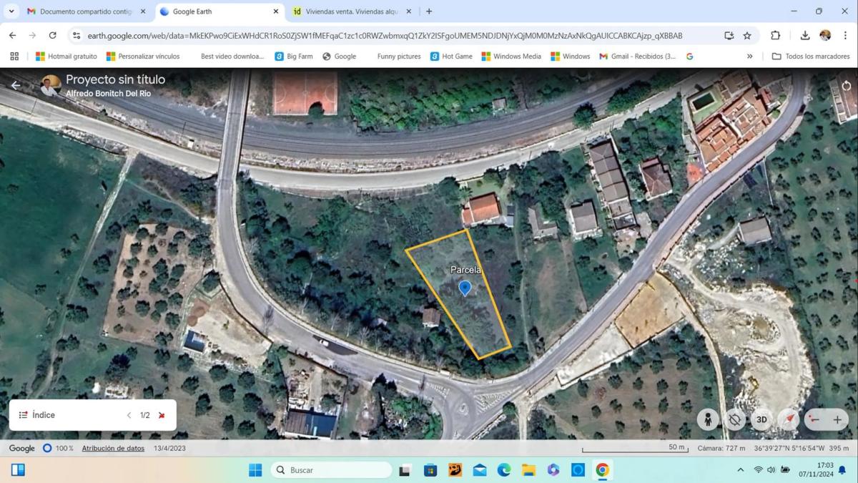This screenshot has height=483, width=858.
Task: Click the Windows taskbar Buscar search box
Action: 332,470
